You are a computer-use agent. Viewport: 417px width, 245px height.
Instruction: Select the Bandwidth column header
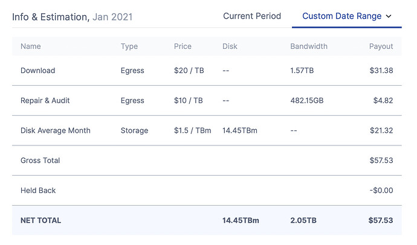[x=309, y=46]
